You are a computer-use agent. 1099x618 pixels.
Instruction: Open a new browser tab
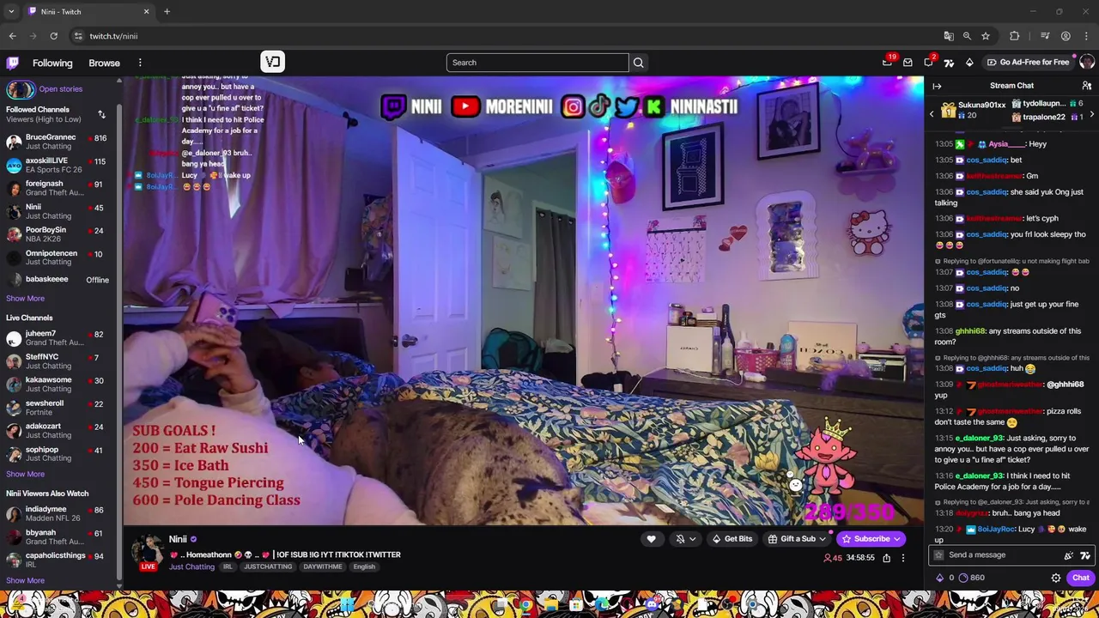coord(167,12)
